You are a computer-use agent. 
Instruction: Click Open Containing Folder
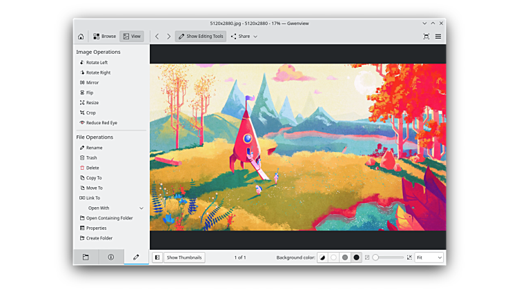click(109, 218)
